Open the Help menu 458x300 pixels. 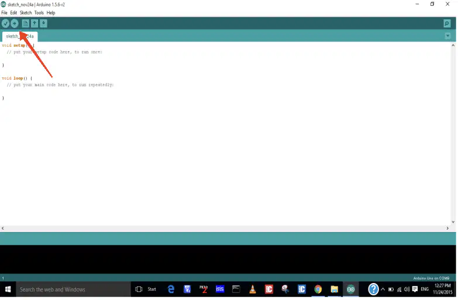coord(51,12)
